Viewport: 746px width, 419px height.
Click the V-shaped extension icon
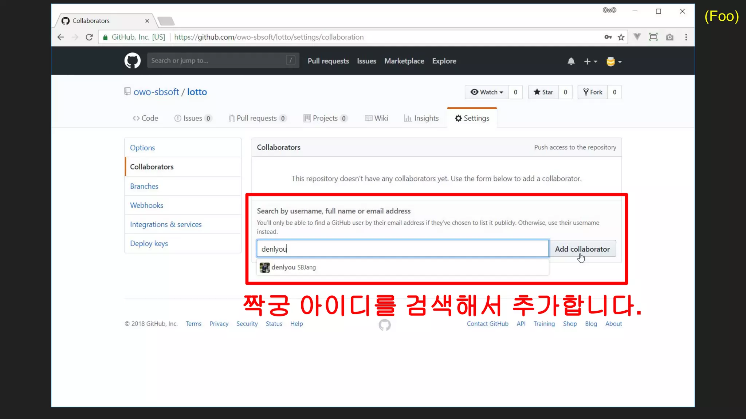click(x=637, y=37)
